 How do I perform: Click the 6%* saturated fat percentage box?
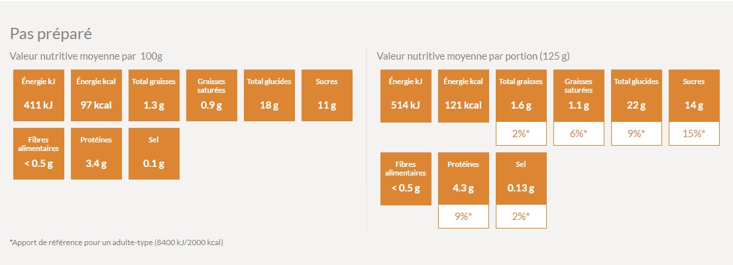[578, 134]
